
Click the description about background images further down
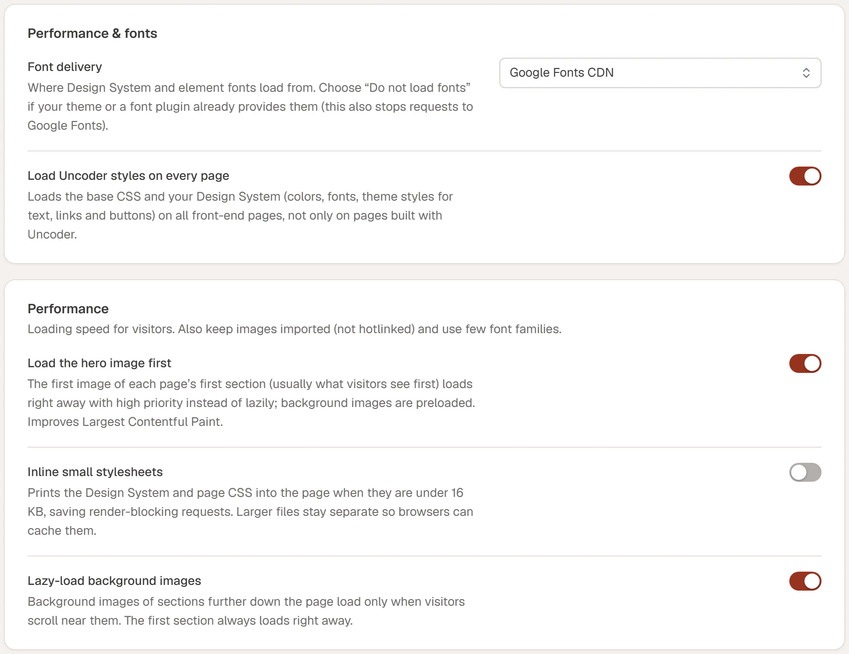[246, 611]
